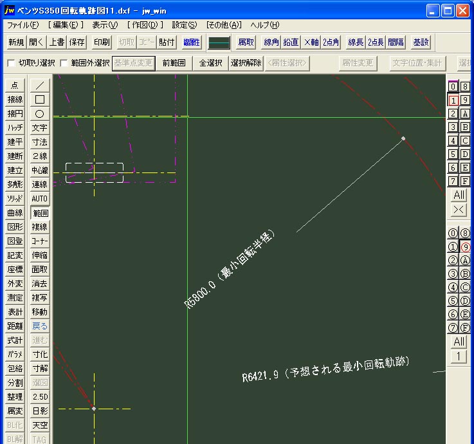Click the 点 point tool
474x444 pixels.
[x=15, y=86]
